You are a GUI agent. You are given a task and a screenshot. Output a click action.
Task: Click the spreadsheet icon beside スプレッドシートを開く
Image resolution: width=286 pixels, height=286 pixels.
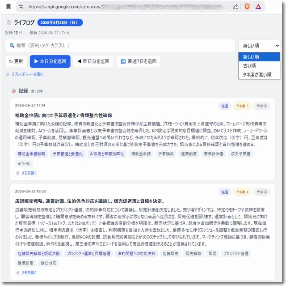click(x=8, y=74)
